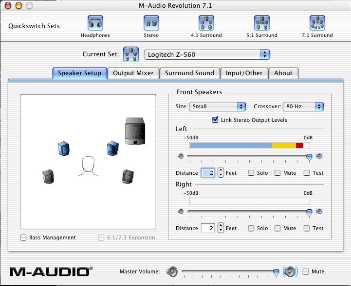Select the 5.1 Surround quickswitch icon

(x=262, y=23)
